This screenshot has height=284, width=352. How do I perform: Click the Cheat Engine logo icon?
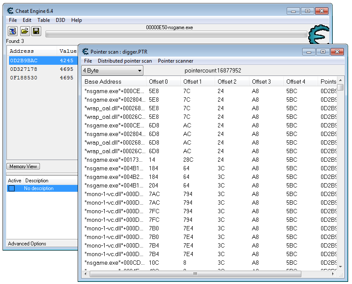click(x=319, y=34)
